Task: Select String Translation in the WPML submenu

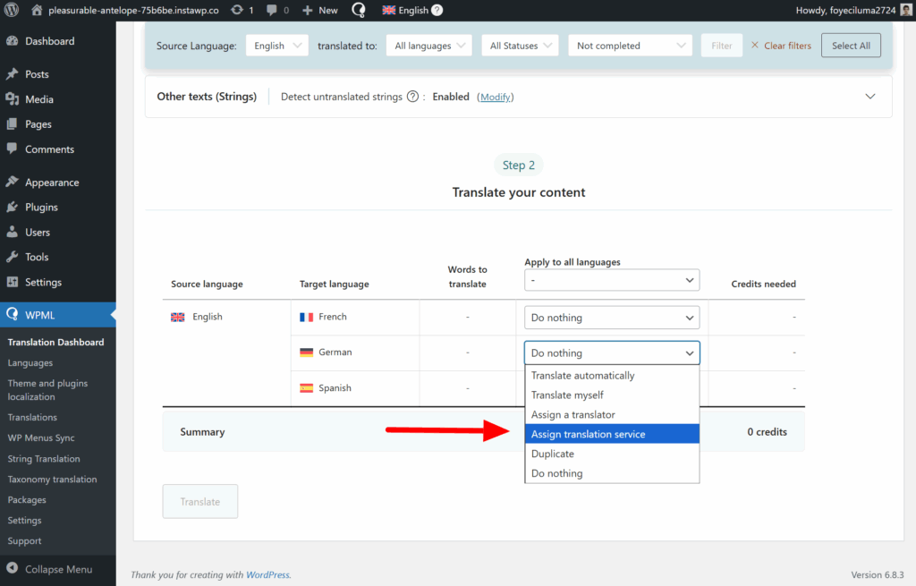Action: pos(46,458)
